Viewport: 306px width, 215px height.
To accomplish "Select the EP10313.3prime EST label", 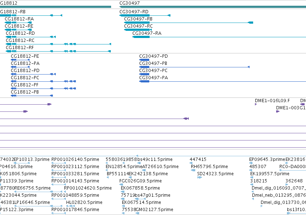I will pos(32,159).
